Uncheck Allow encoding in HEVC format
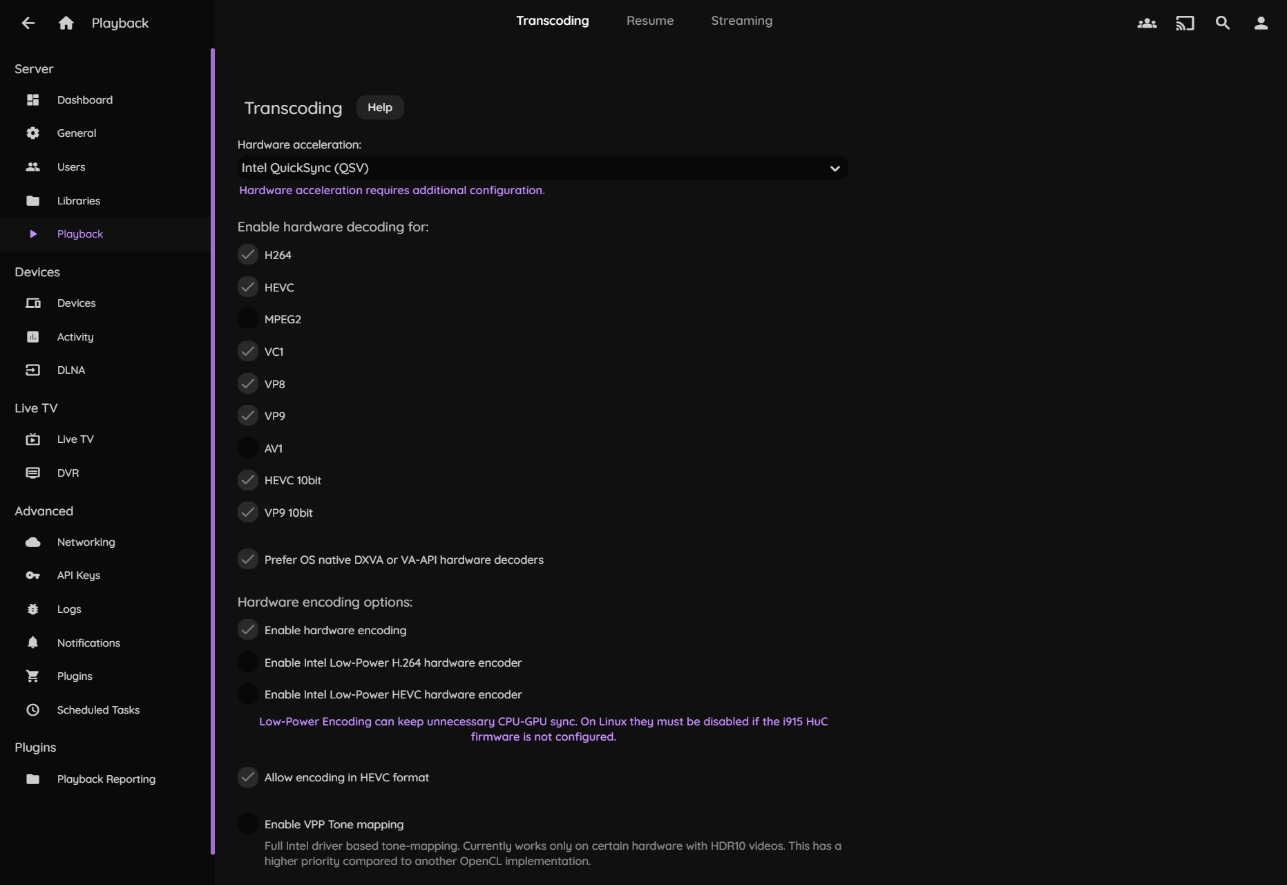This screenshot has width=1287, height=885. 248,777
